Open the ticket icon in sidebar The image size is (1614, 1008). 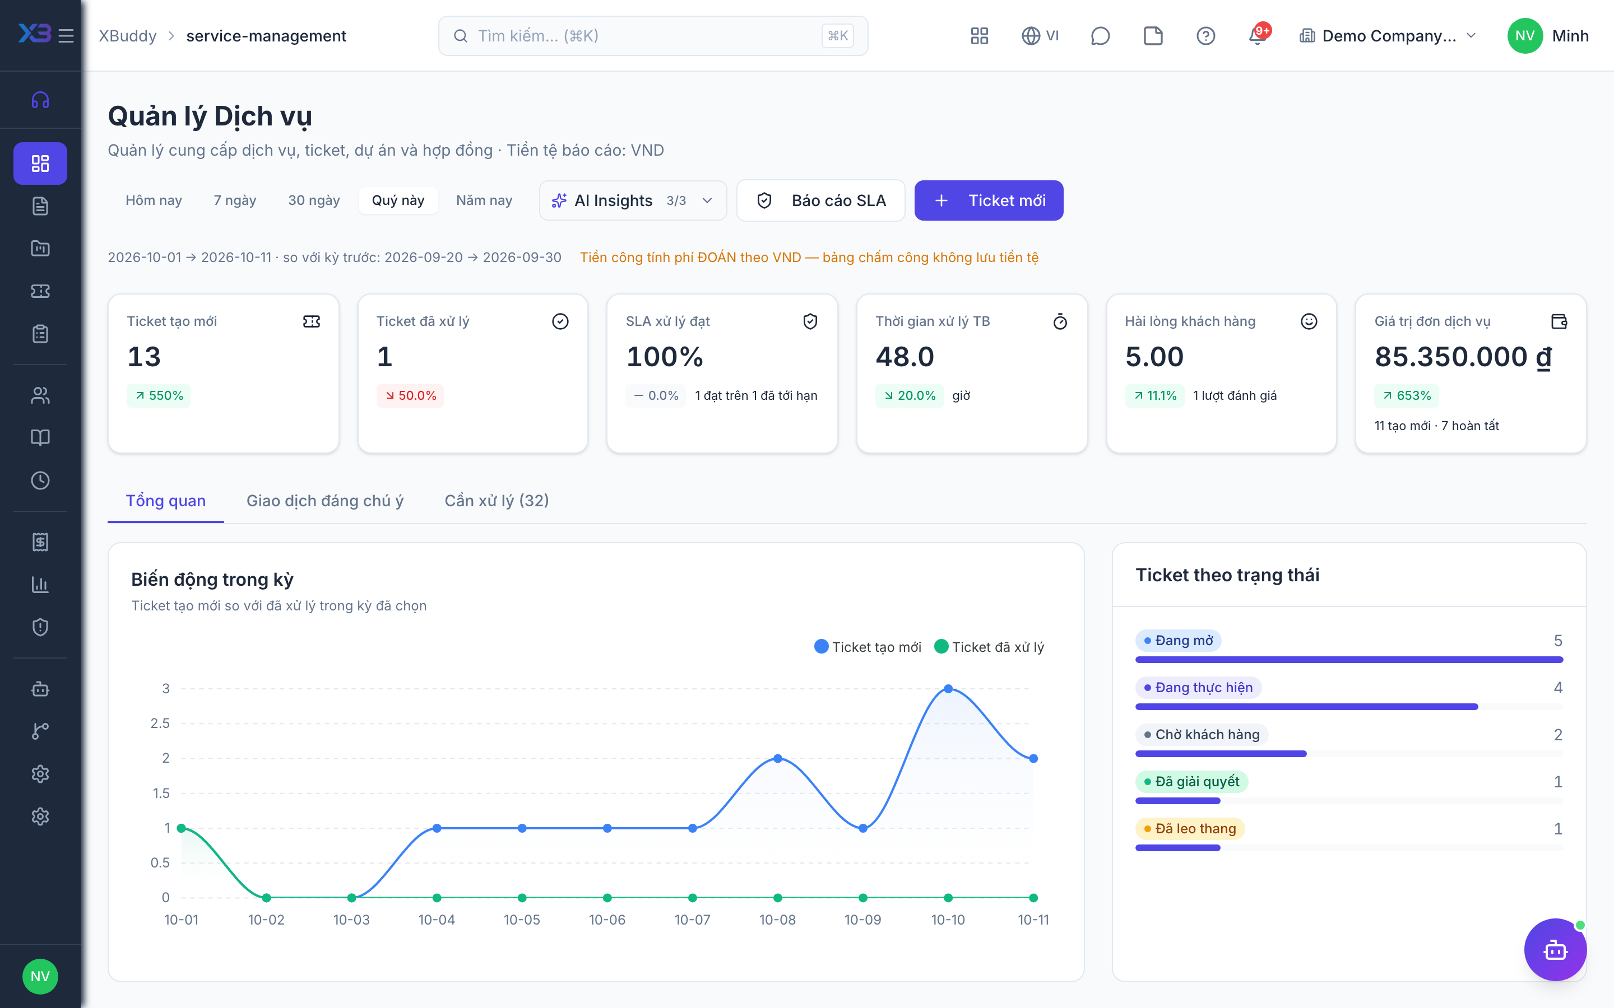[x=40, y=291]
